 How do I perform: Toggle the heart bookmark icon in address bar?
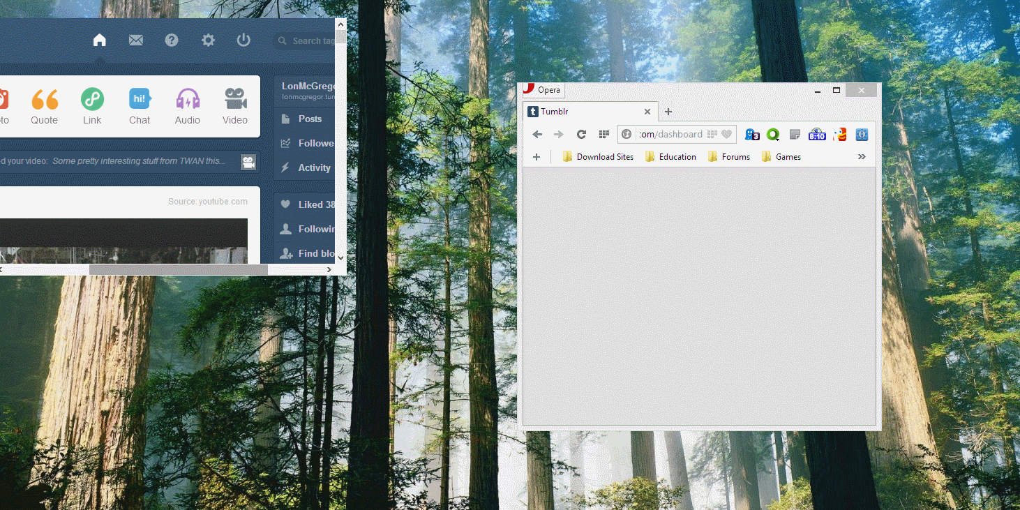727,135
